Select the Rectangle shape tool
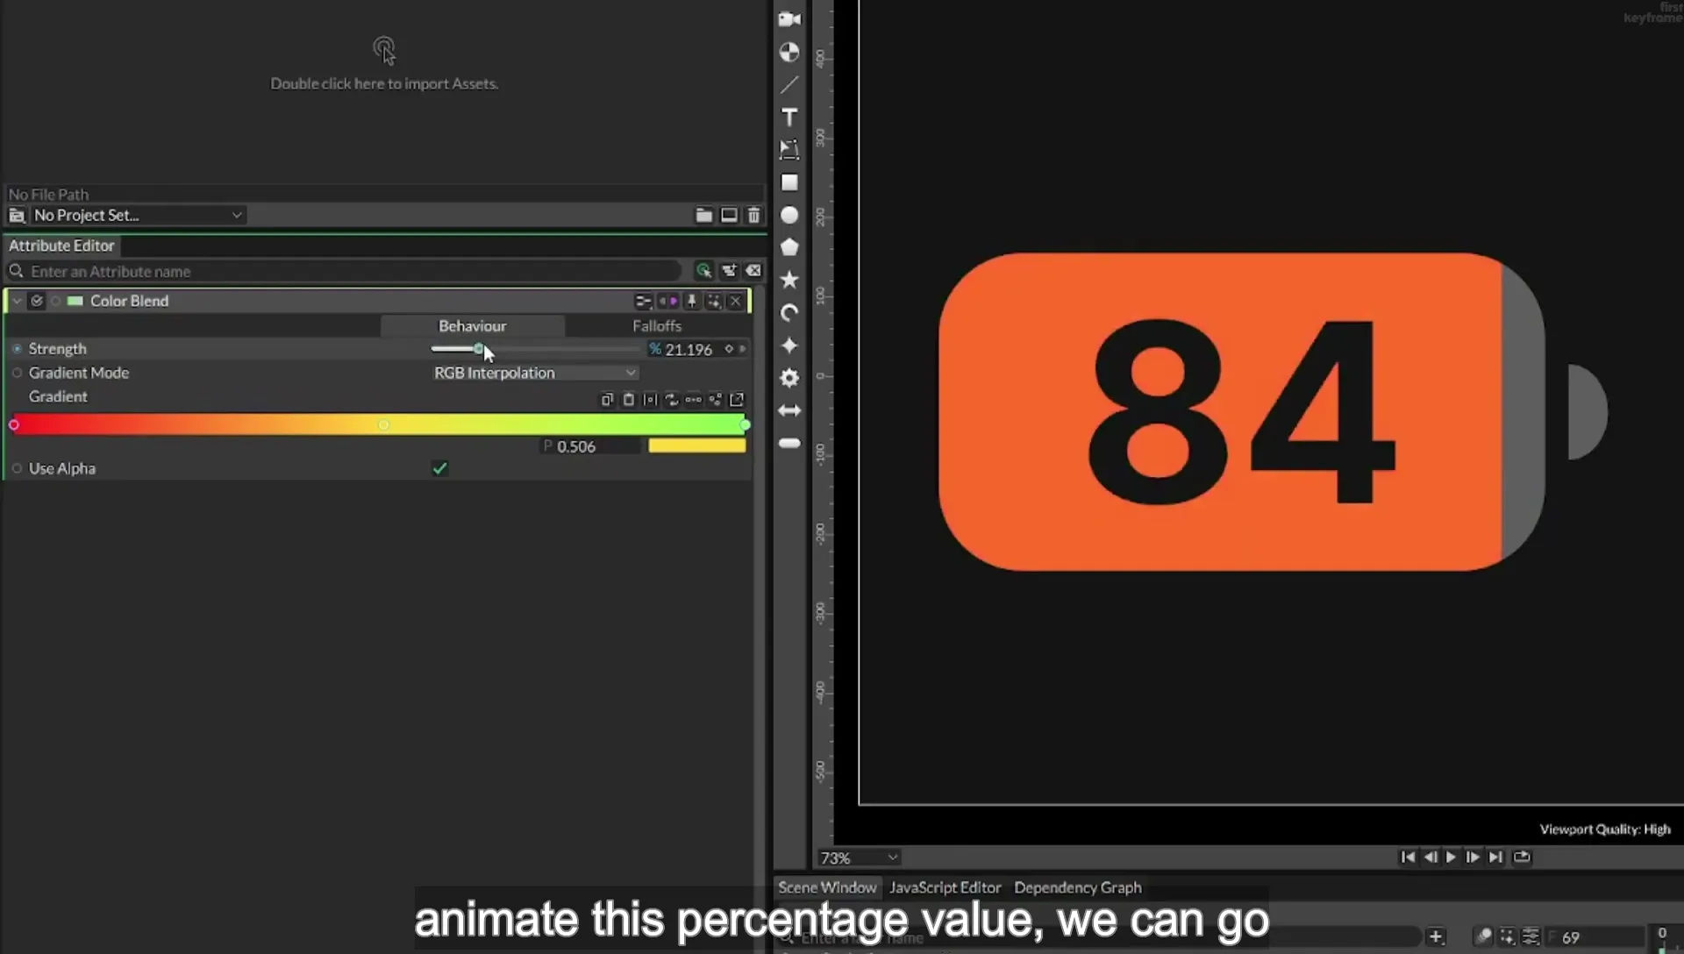Screen dimensions: 1684x954 pos(789,182)
